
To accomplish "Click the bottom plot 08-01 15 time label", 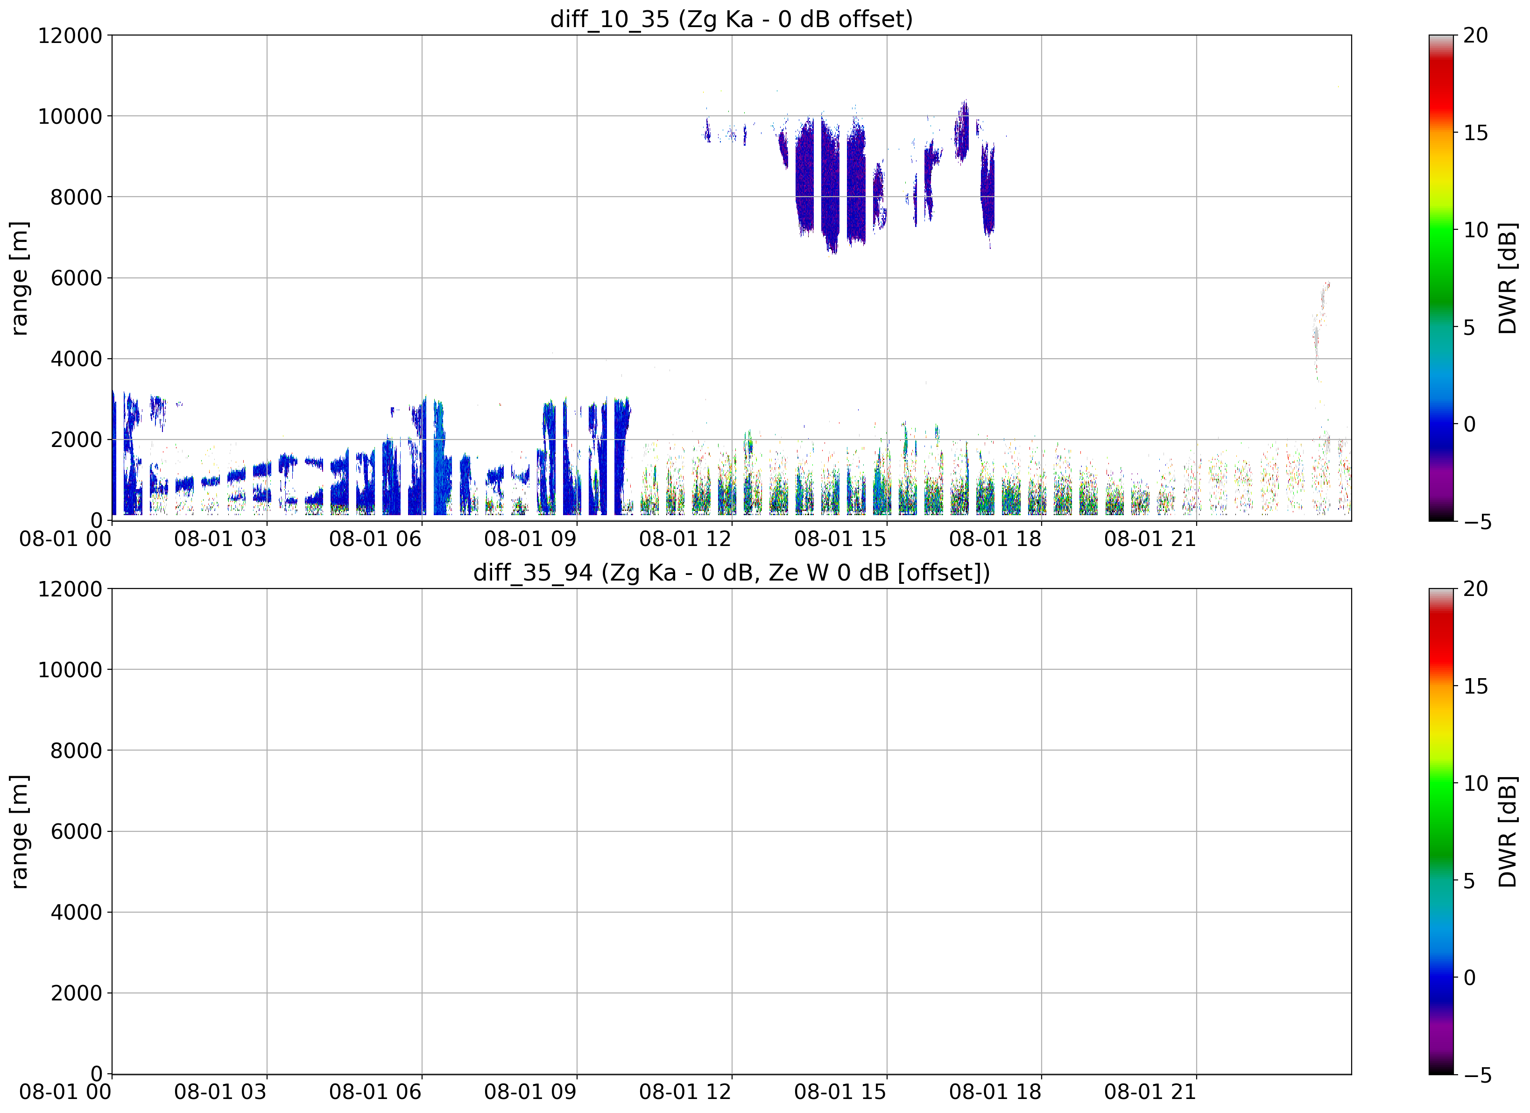I will [840, 1092].
